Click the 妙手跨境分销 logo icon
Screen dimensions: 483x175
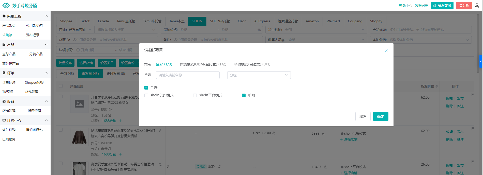6,5
